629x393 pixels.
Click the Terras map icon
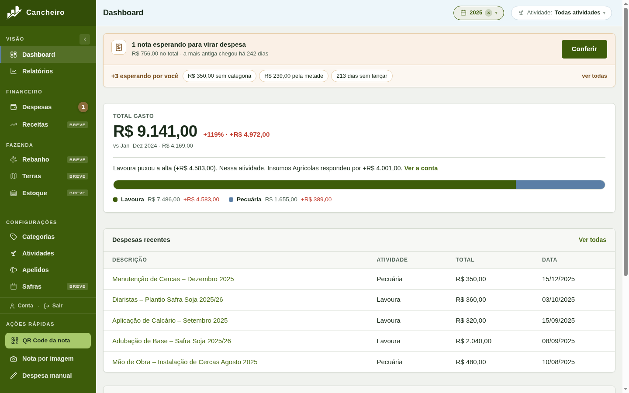(14, 176)
